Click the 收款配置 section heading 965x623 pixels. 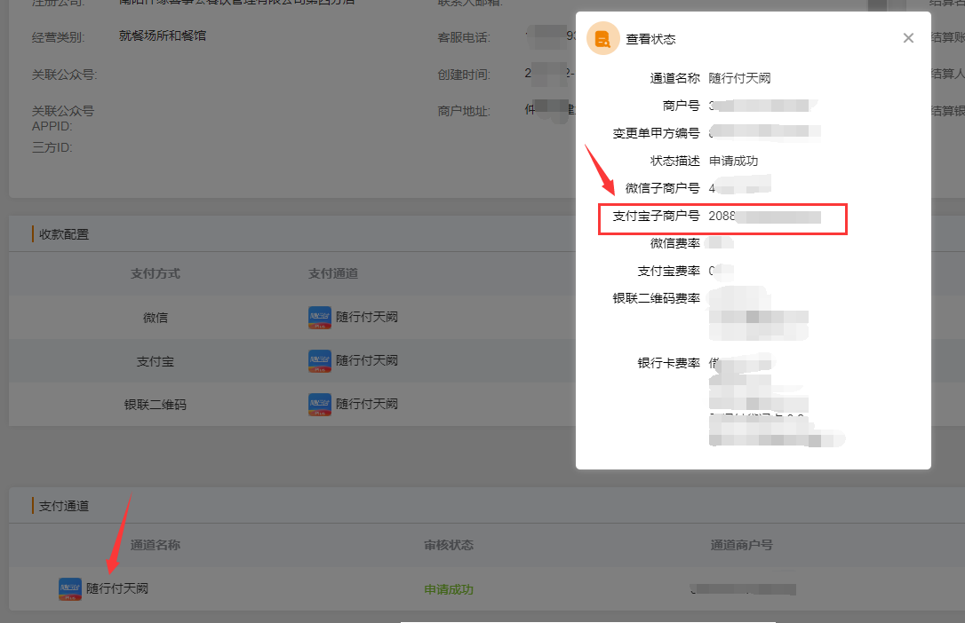(64, 234)
